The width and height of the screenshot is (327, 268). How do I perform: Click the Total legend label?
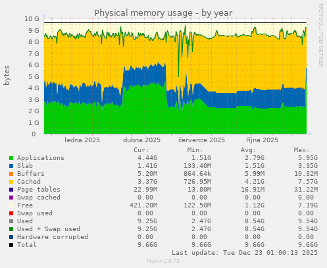tap(27, 245)
